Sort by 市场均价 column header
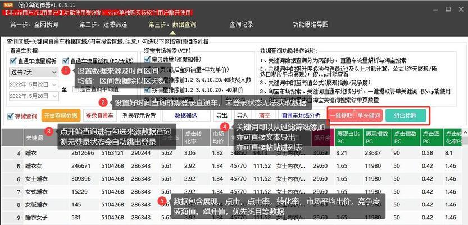 (x=219, y=138)
